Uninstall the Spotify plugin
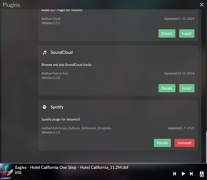This screenshot has width=207, height=180. [184, 143]
